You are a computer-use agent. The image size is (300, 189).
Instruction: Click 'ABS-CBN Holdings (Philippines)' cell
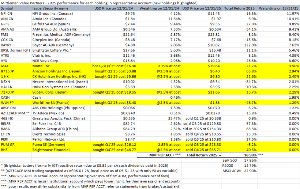61,108
